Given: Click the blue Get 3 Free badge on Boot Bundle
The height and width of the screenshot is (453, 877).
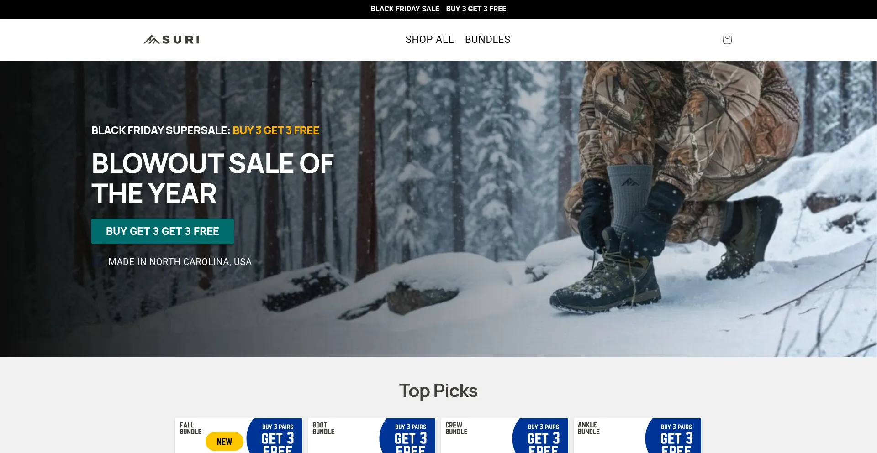Looking at the screenshot, I should [x=408, y=436].
